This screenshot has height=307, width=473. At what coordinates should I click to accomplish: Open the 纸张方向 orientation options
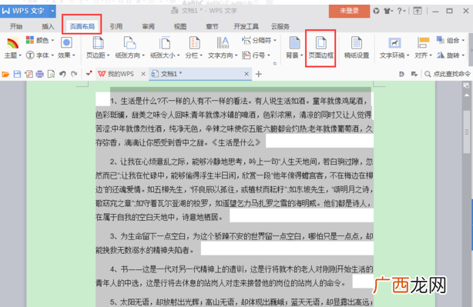130,48
